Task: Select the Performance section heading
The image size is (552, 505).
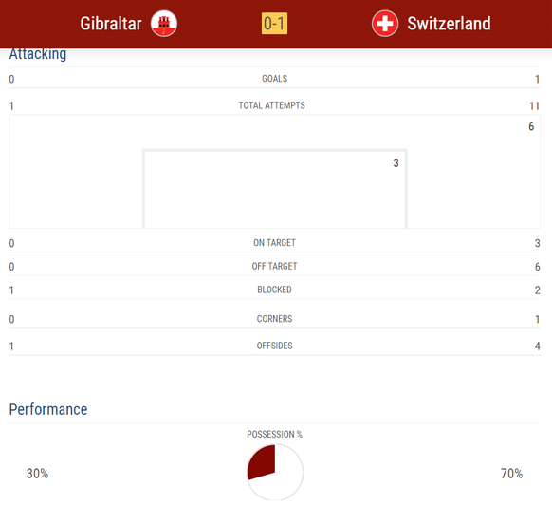Action: [x=48, y=409]
